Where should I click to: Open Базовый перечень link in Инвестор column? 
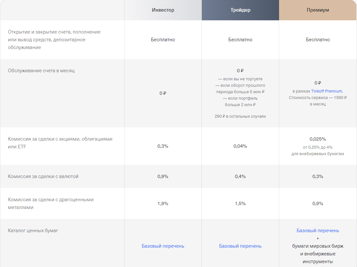click(x=163, y=246)
